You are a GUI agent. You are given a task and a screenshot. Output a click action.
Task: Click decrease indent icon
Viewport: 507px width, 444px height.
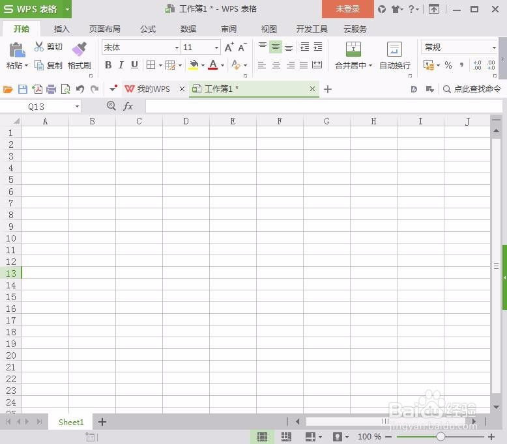(304, 47)
